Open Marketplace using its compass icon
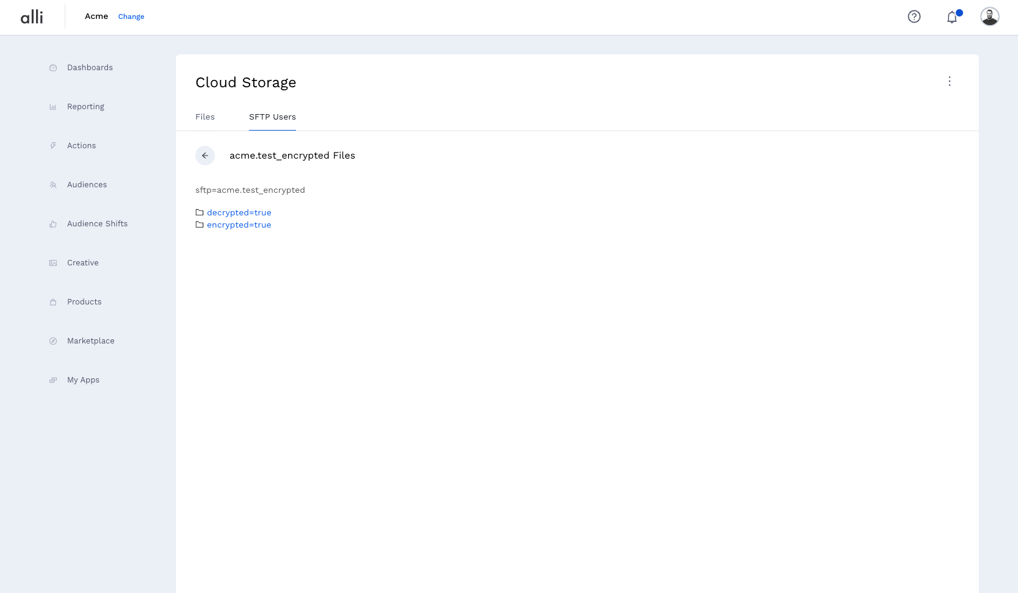This screenshot has height=593, width=1018. 54,340
